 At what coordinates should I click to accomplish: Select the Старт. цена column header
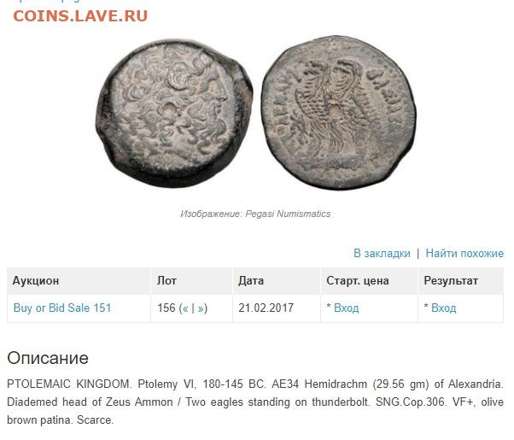pos(369,281)
